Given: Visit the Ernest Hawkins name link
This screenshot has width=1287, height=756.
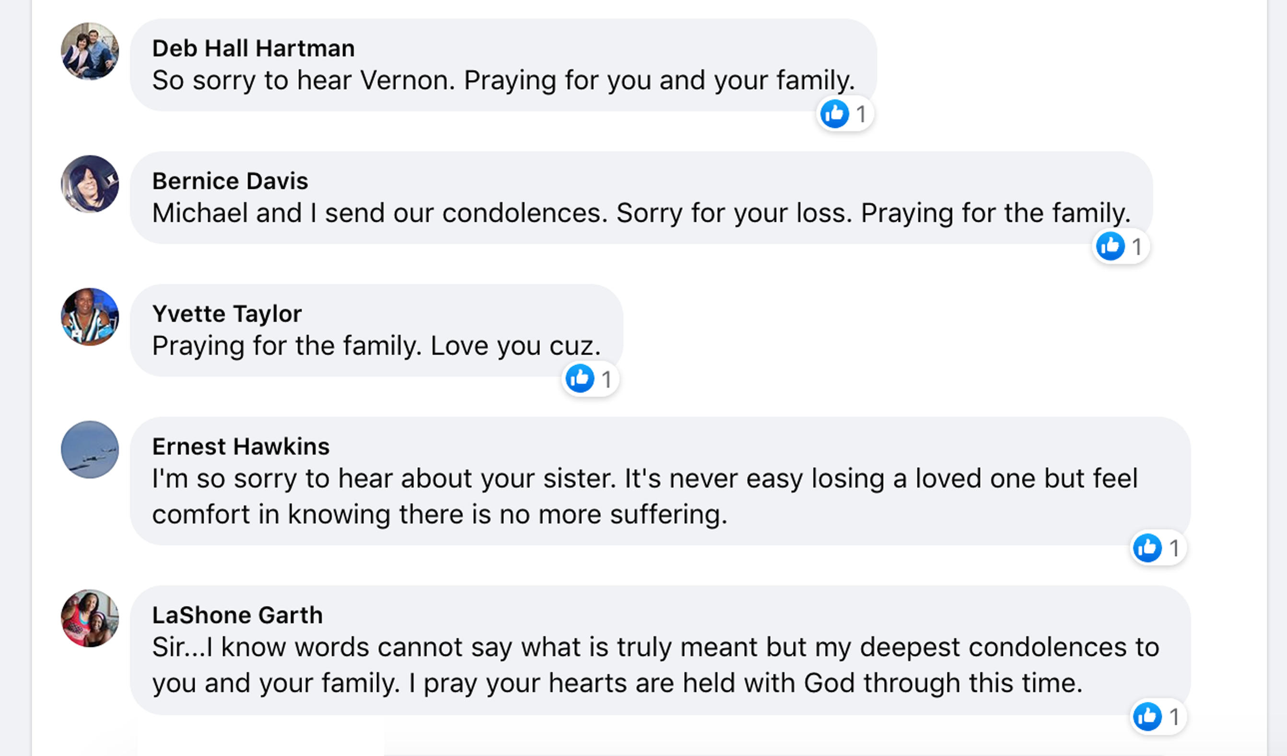Looking at the screenshot, I should coord(241,447).
